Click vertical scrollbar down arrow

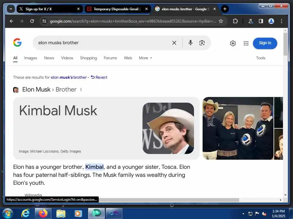[285, 195]
